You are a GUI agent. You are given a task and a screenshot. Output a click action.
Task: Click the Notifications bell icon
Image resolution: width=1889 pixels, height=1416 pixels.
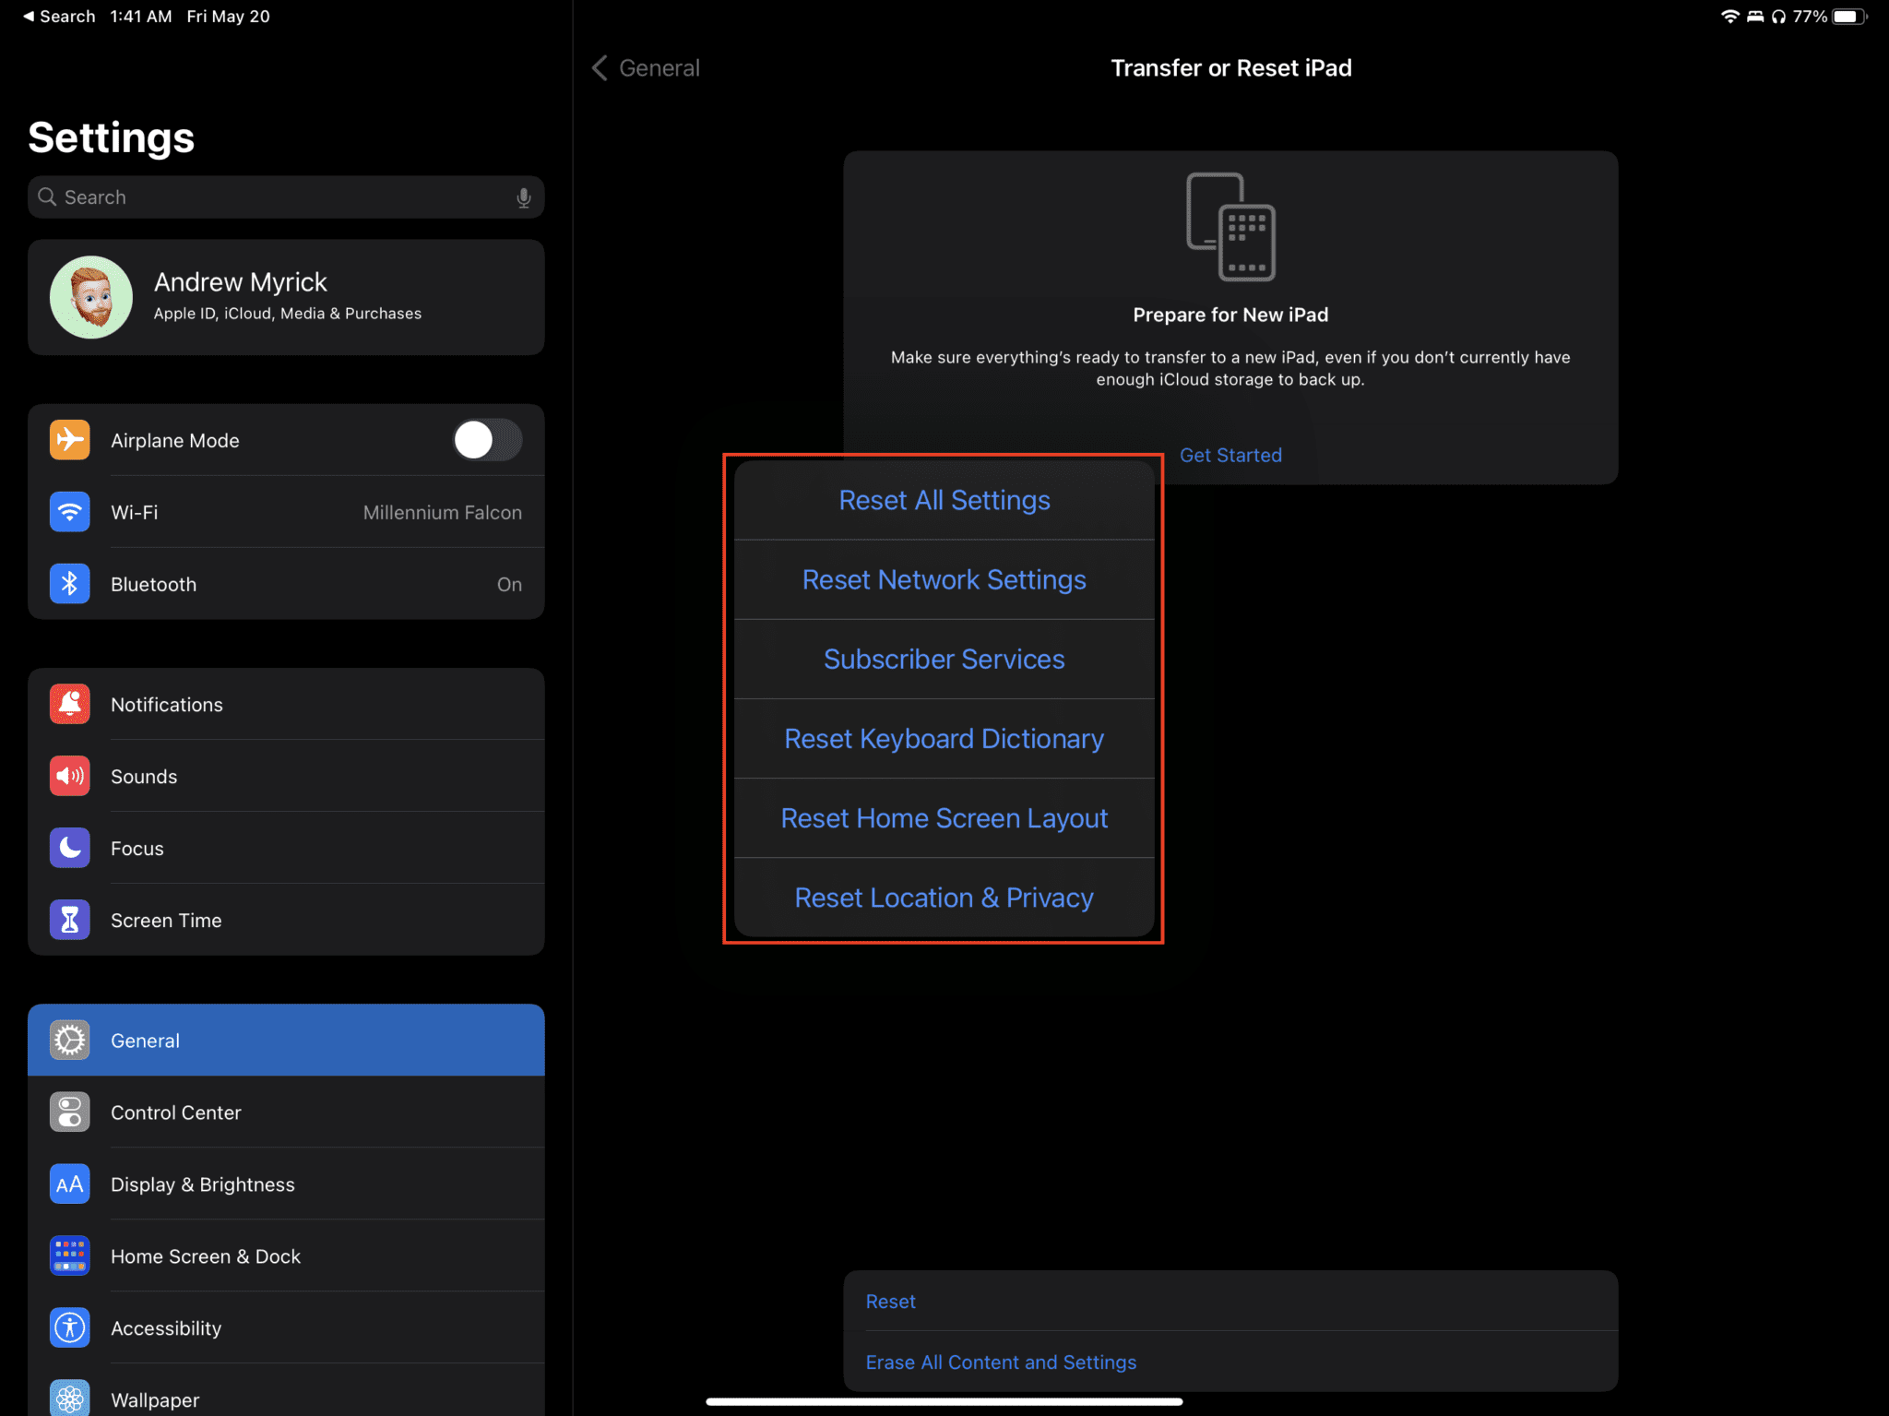click(69, 704)
